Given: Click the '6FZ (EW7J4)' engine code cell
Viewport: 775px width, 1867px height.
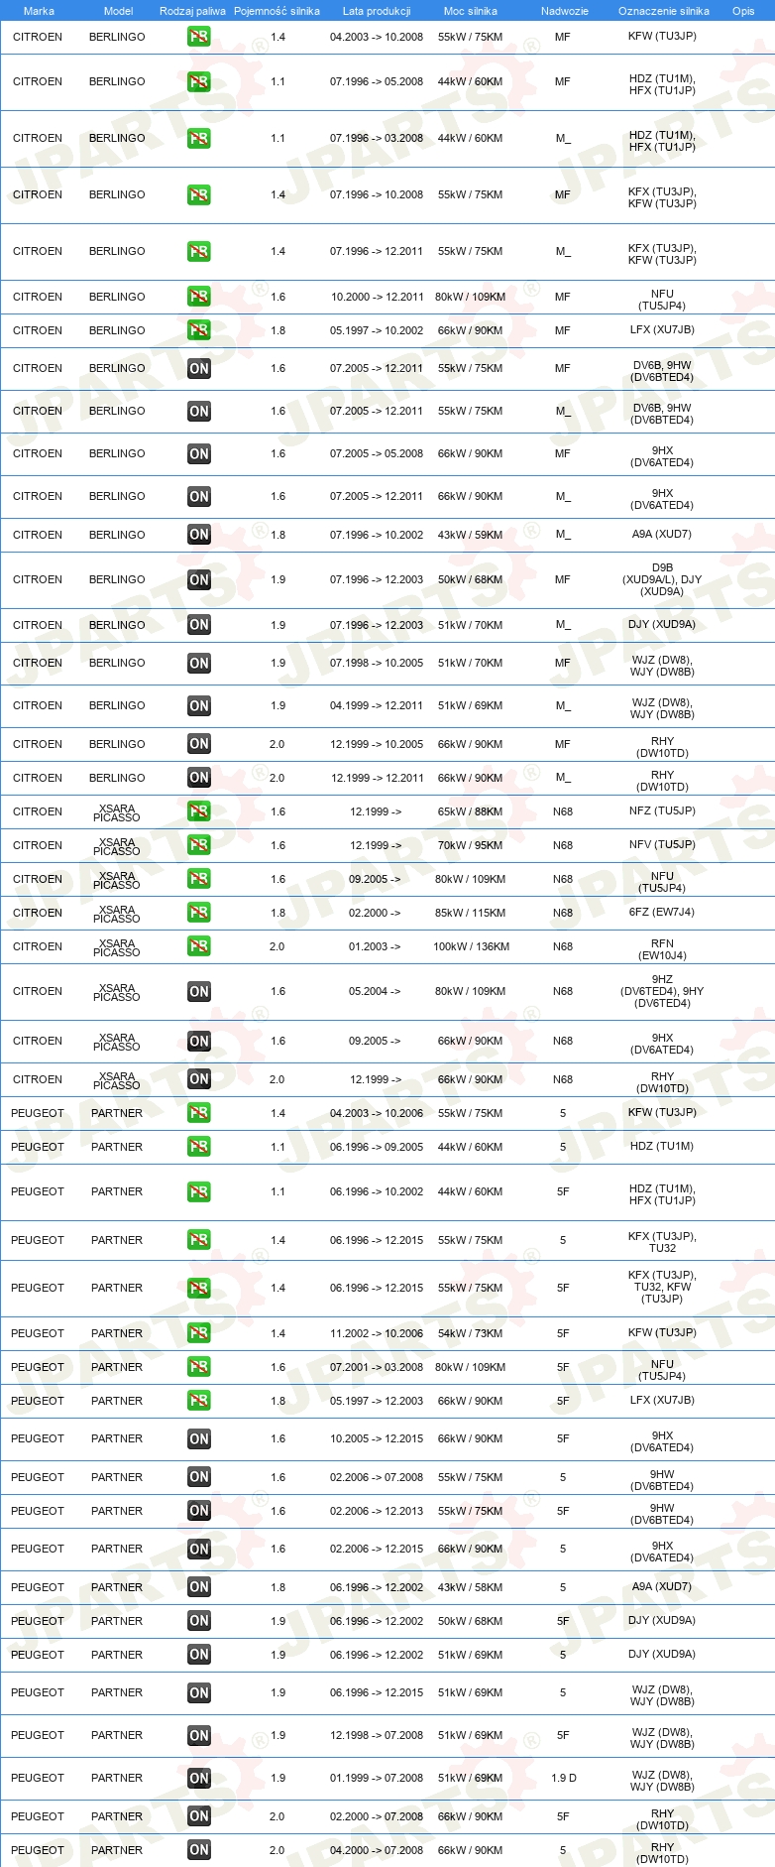Looking at the screenshot, I should (662, 913).
